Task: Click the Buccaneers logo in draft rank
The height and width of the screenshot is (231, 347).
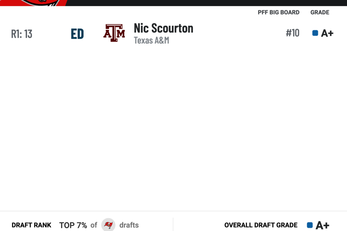Action: coord(108,225)
